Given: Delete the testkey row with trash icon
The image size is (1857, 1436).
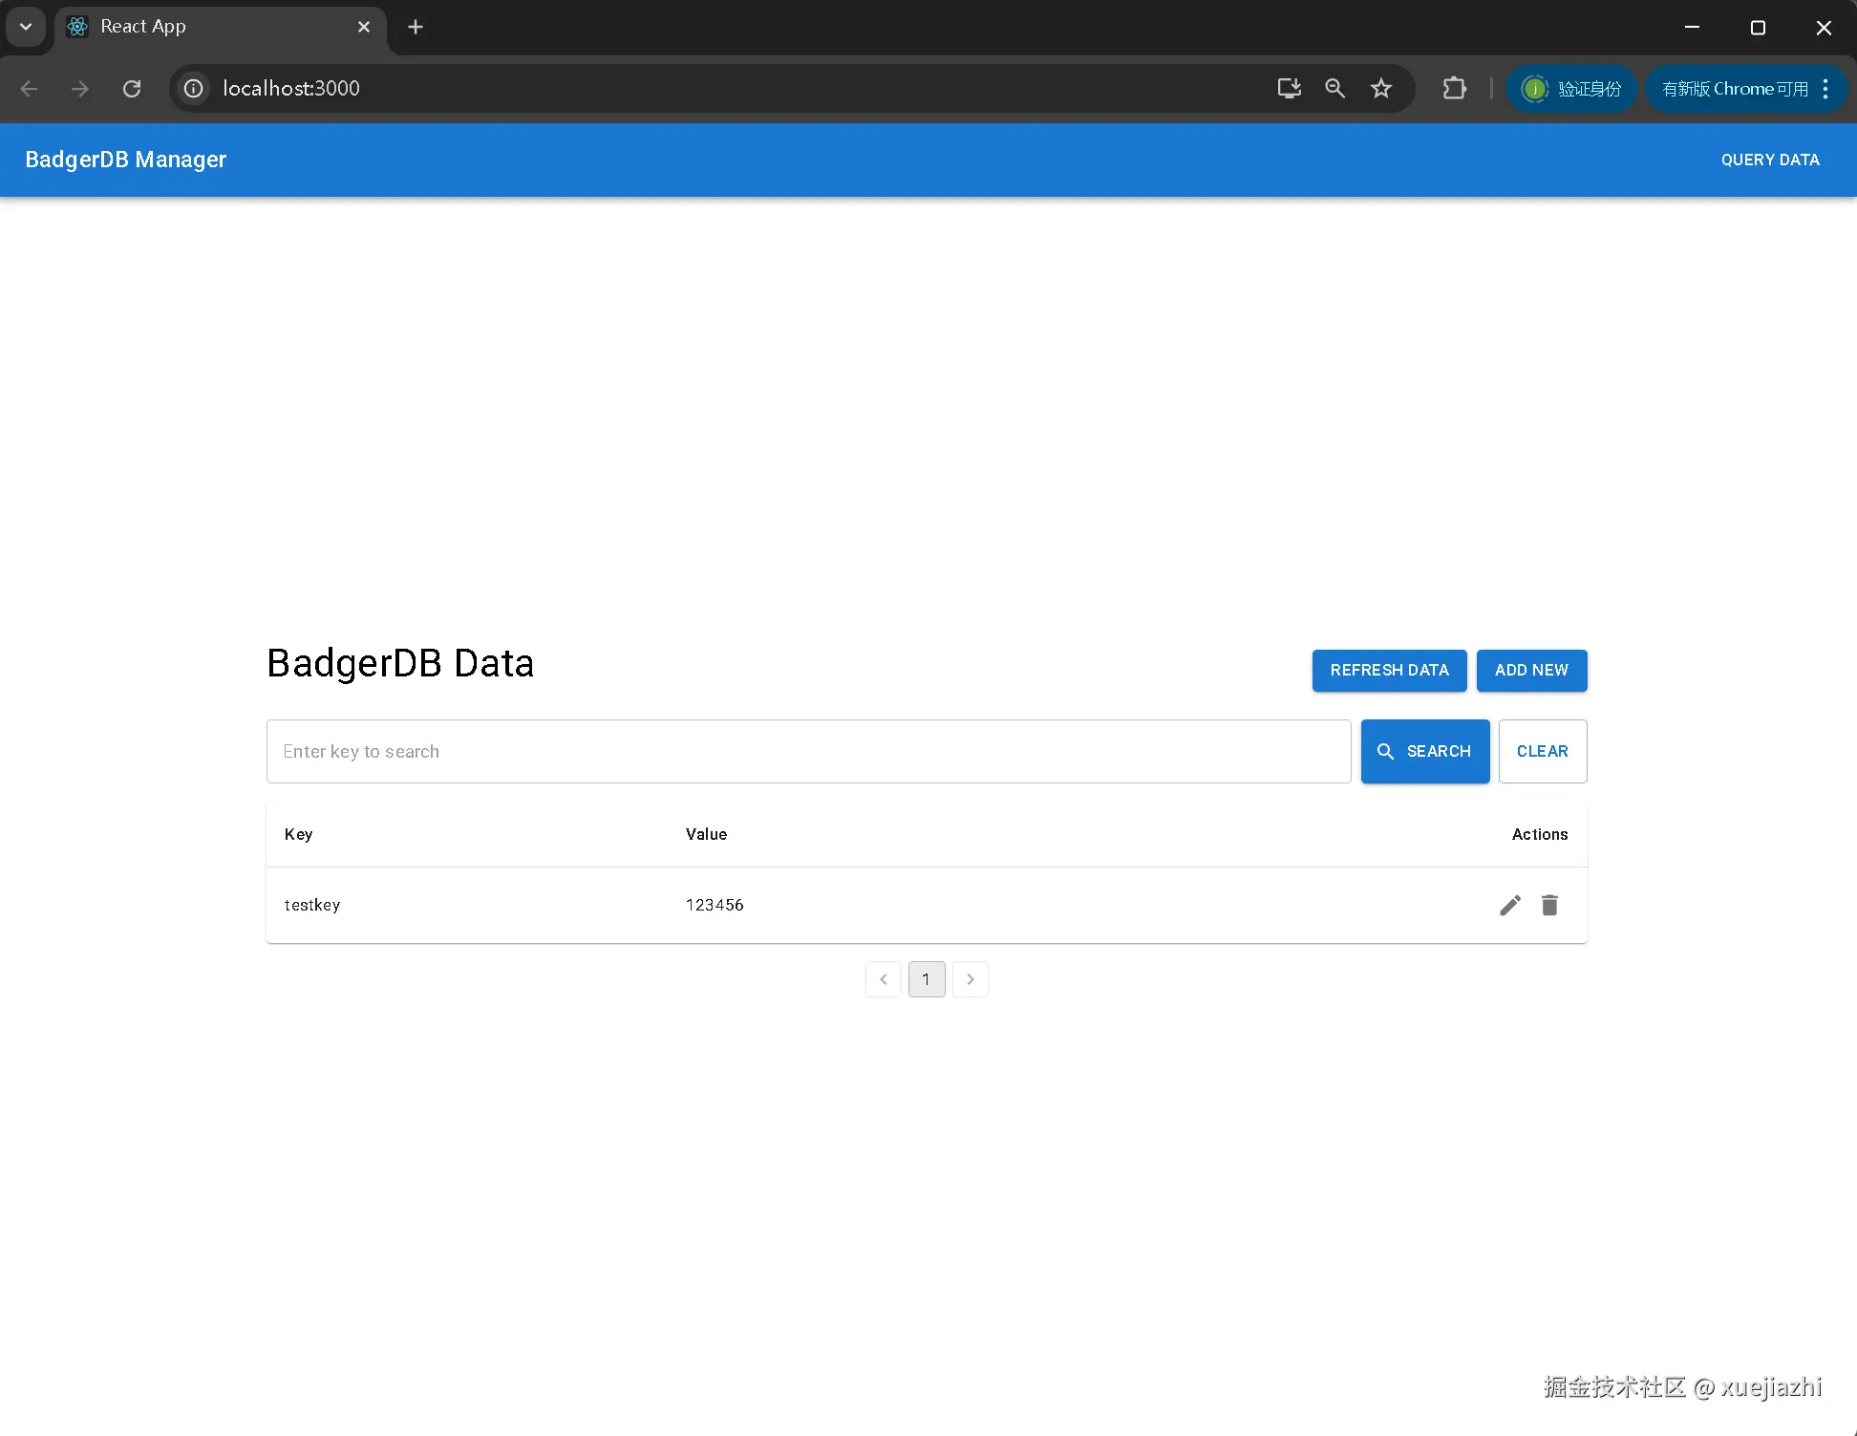Looking at the screenshot, I should [1549, 905].
